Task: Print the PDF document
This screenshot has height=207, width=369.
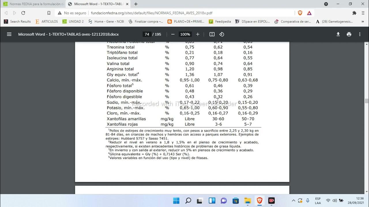Action: [x=349, y=34]
